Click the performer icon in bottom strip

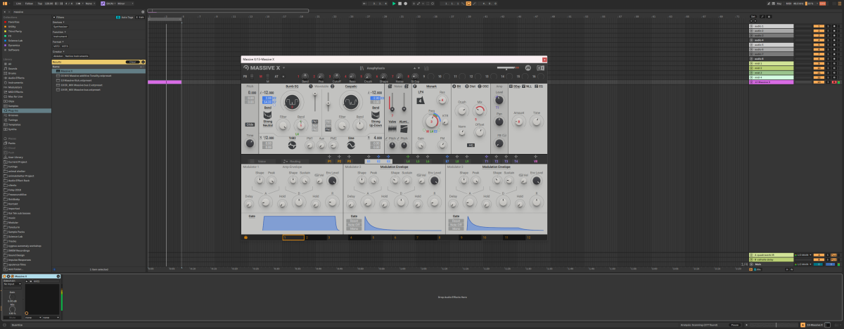[245, 238]
